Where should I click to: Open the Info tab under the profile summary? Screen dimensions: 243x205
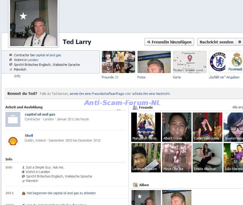(17, 76)
